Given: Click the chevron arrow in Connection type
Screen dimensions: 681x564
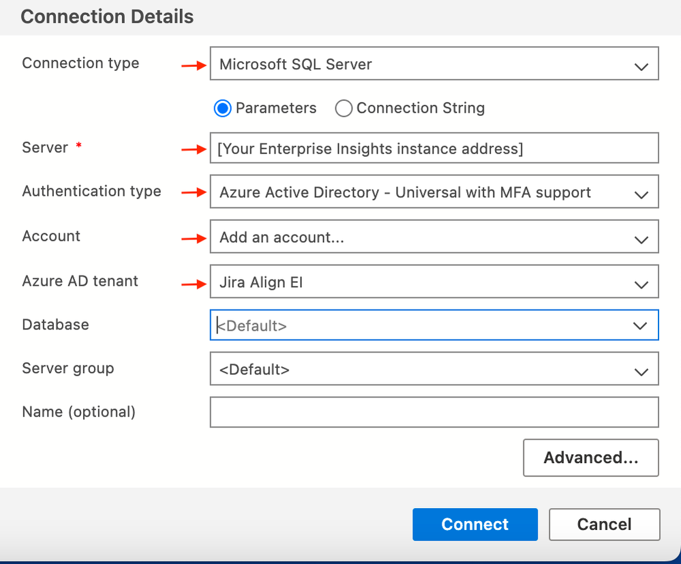Looking at the screenshot, I should tap(641, 66).
